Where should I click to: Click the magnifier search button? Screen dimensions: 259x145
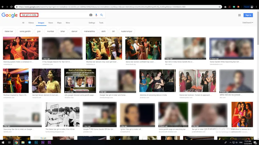point(102,15)
